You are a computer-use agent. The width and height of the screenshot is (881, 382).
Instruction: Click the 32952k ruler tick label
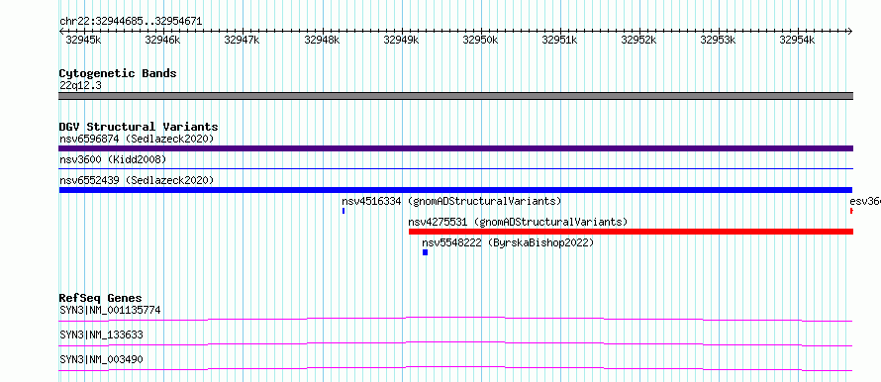tap(638, 40)
